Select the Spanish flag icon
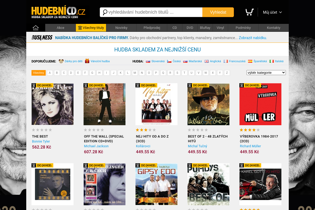 (x=250, y=61)
